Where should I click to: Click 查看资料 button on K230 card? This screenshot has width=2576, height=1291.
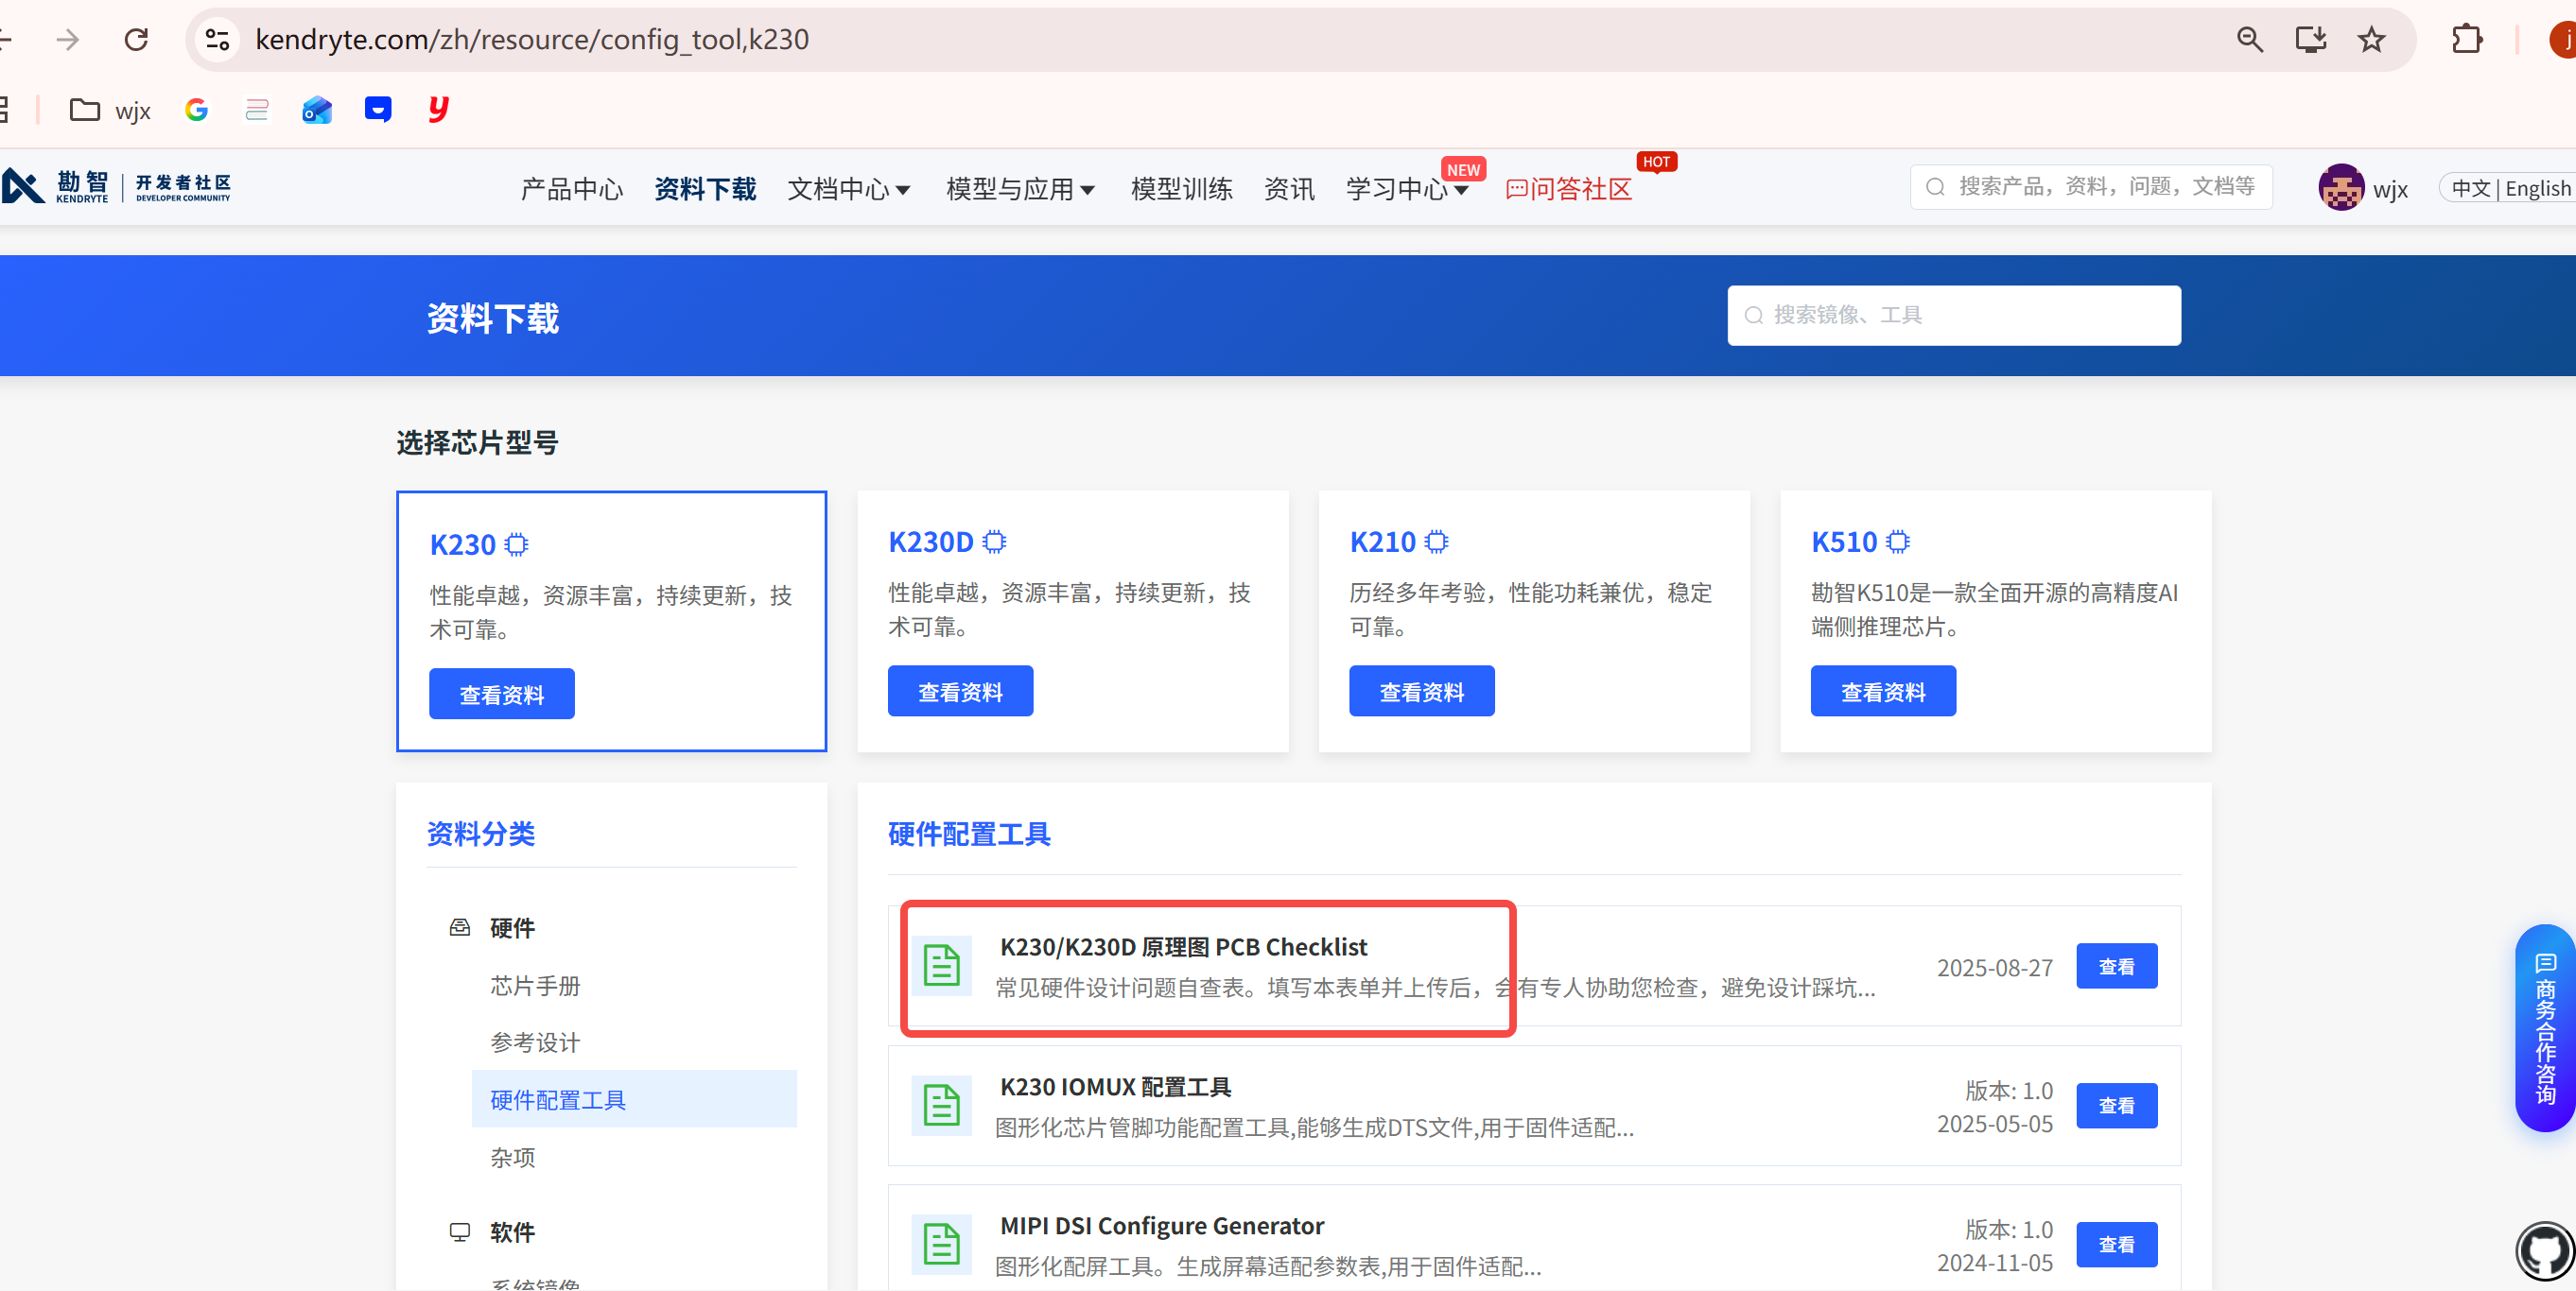(502, 695)
